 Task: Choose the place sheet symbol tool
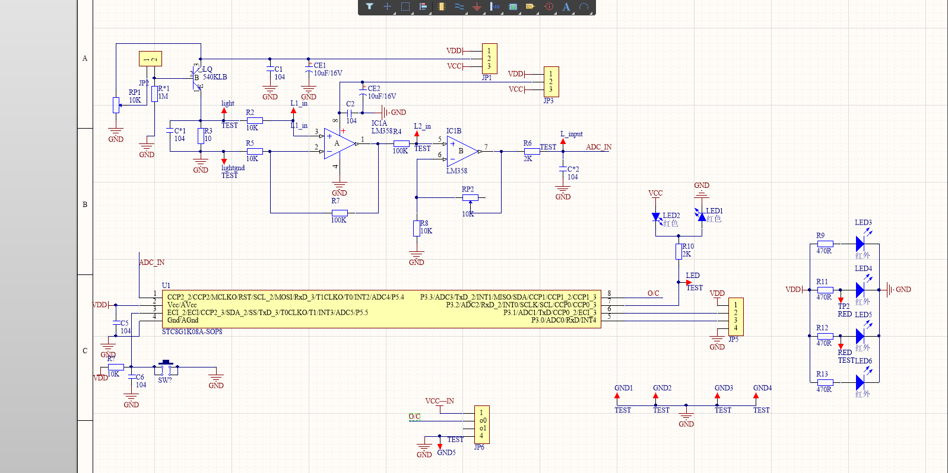click(513, 7)
